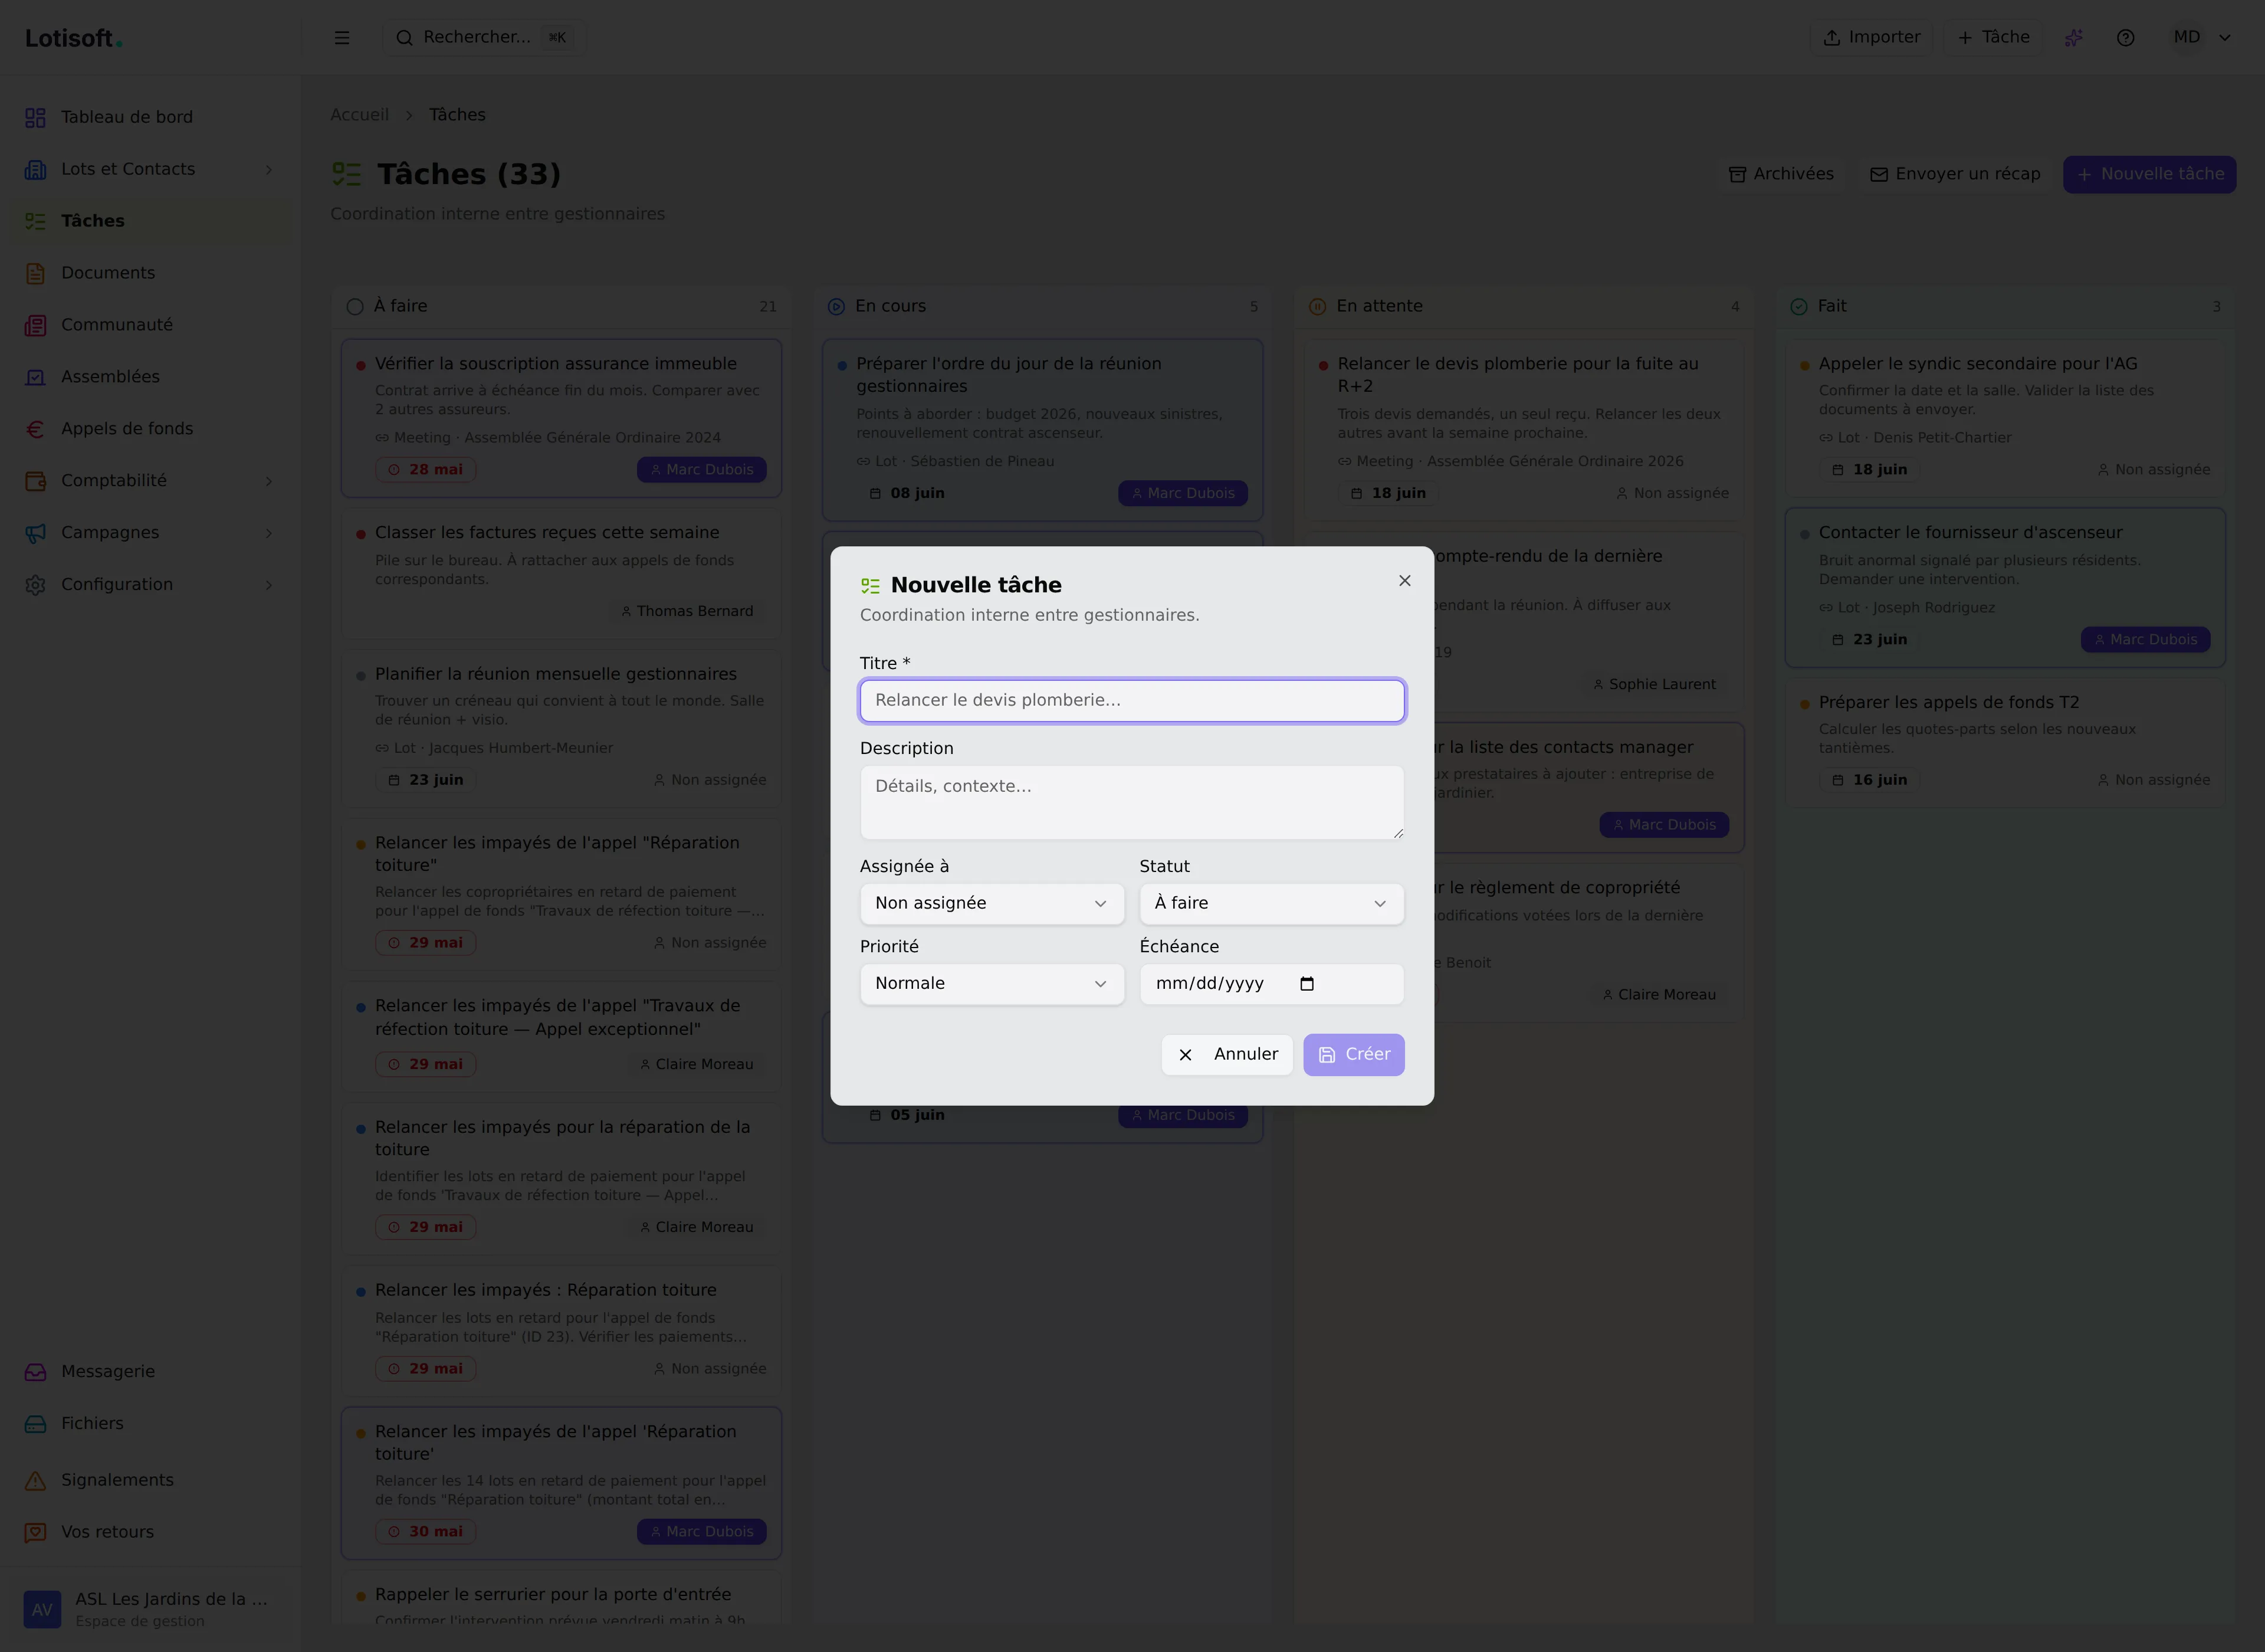Open the AI sparkle assistant icon
The width and height of the screenshot is (2265, 1652).
tap(2074, 38)
